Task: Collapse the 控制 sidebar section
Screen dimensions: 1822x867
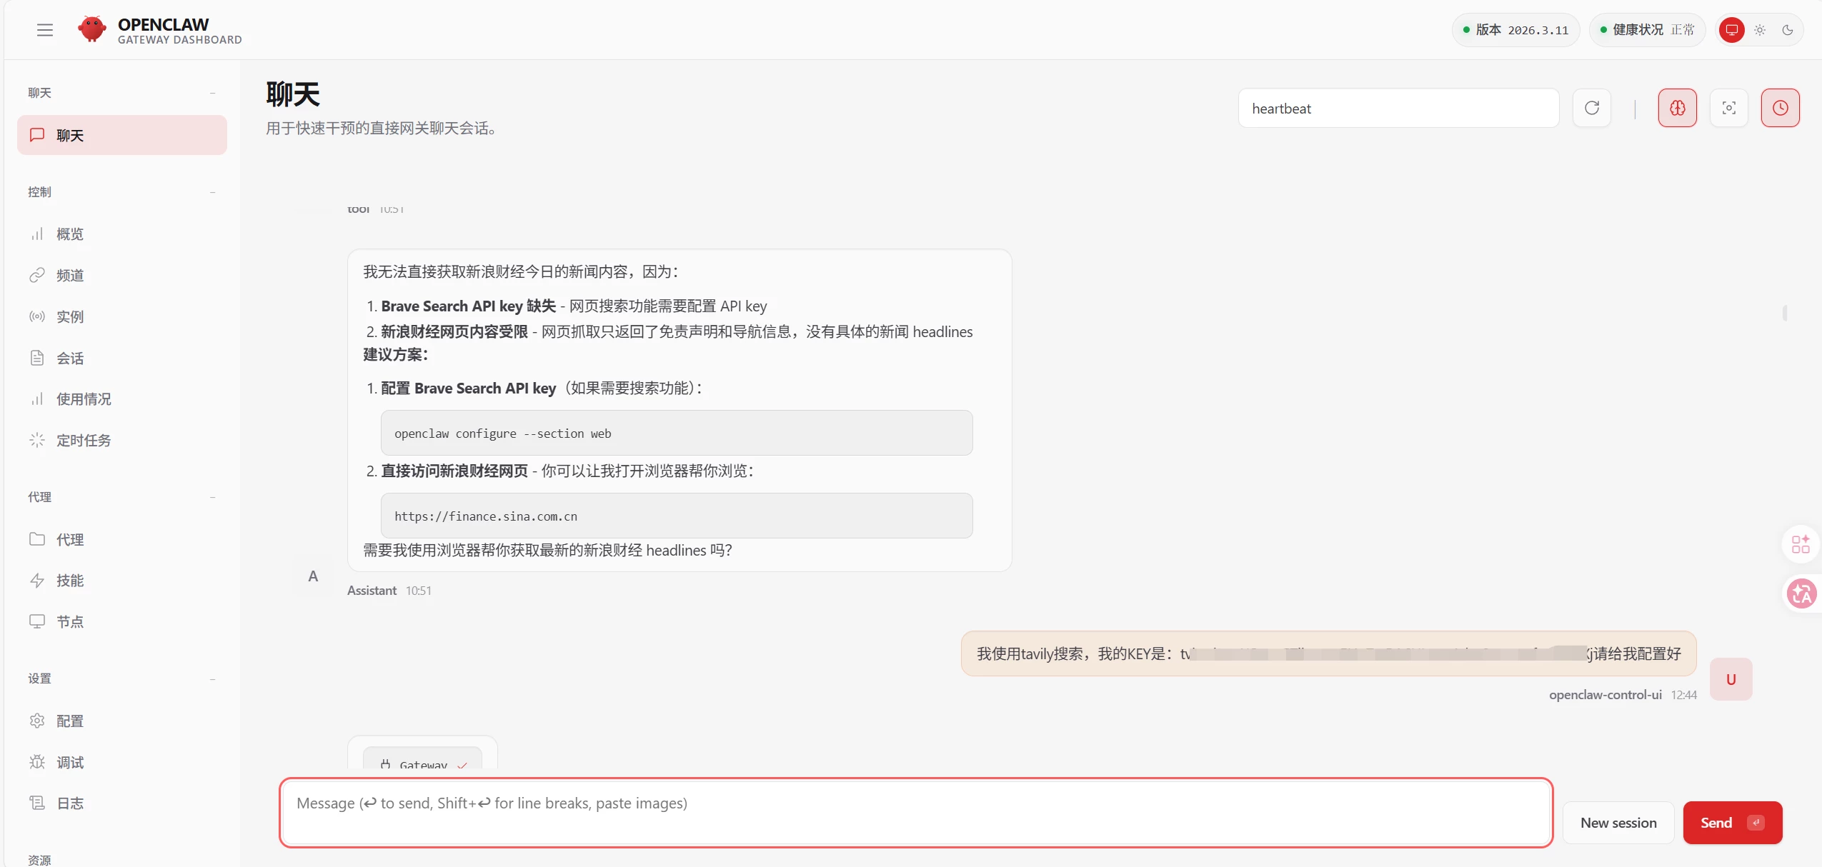Action: click(212, 192)
